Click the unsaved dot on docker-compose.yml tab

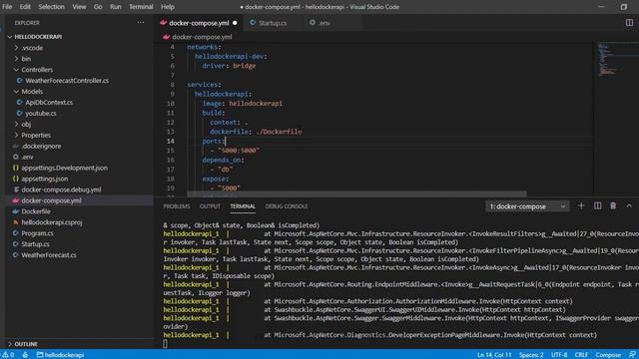(235, 23)
